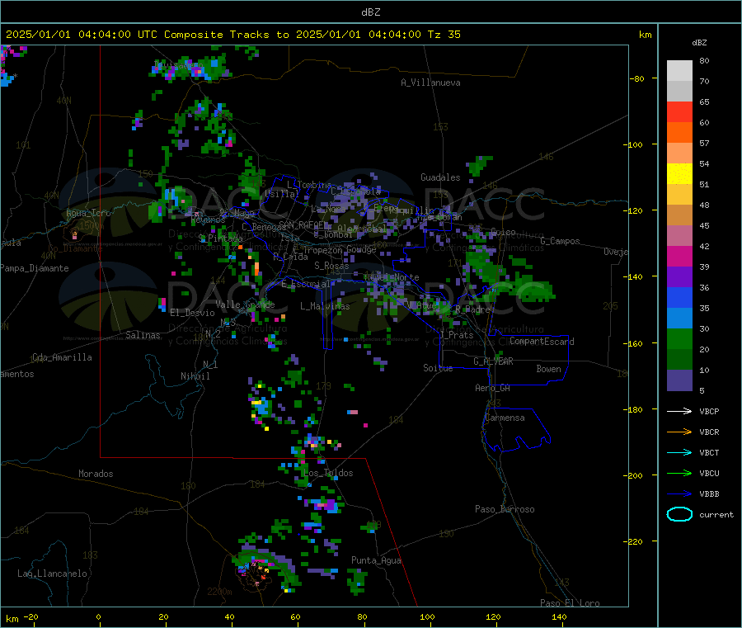Select the 57 dBZ orange color swatch
The height and width of the screenshot is (628, 742).
click(679, 133)
